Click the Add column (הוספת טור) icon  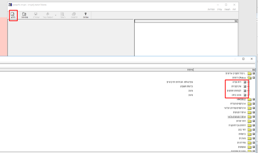(48, 15)
